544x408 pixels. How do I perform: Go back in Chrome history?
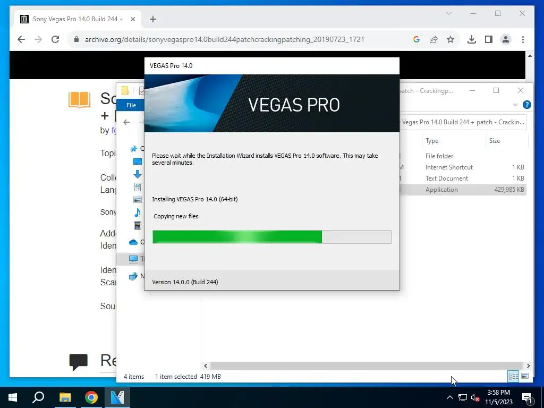(x=21, y=39)
